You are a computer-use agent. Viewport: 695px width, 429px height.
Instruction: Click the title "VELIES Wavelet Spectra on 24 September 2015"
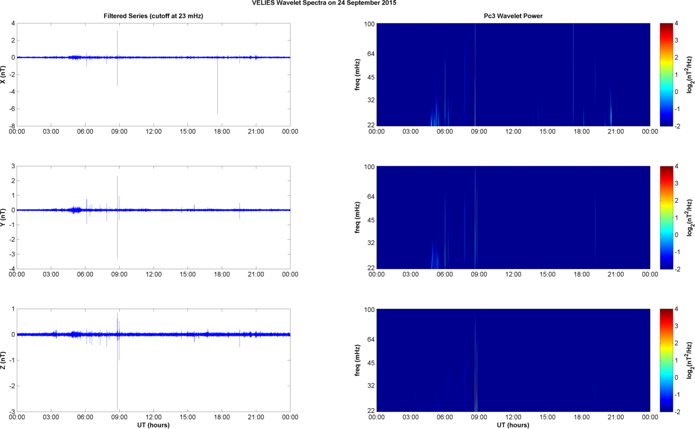pos(325,3)
